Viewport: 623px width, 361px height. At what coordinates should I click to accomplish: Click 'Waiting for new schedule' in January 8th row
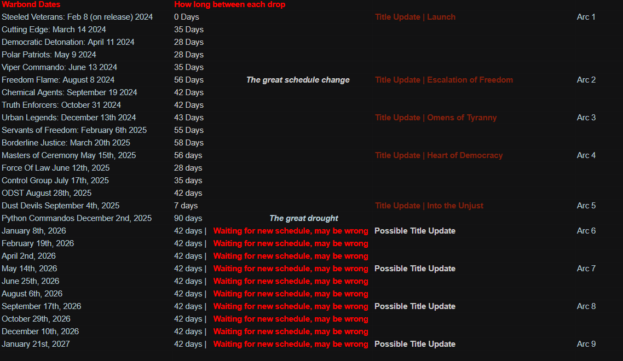click(291, 231)
